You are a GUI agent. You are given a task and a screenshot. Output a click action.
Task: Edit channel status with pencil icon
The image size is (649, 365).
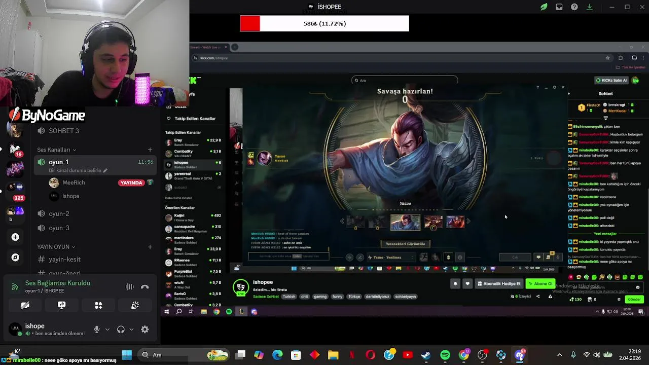(x=105, y=170)
